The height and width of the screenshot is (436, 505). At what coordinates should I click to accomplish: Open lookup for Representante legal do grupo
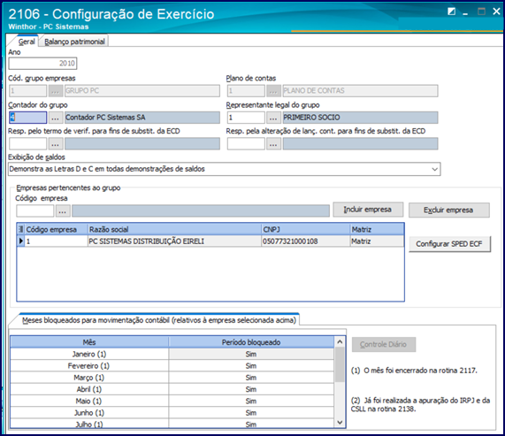(273, 118)
